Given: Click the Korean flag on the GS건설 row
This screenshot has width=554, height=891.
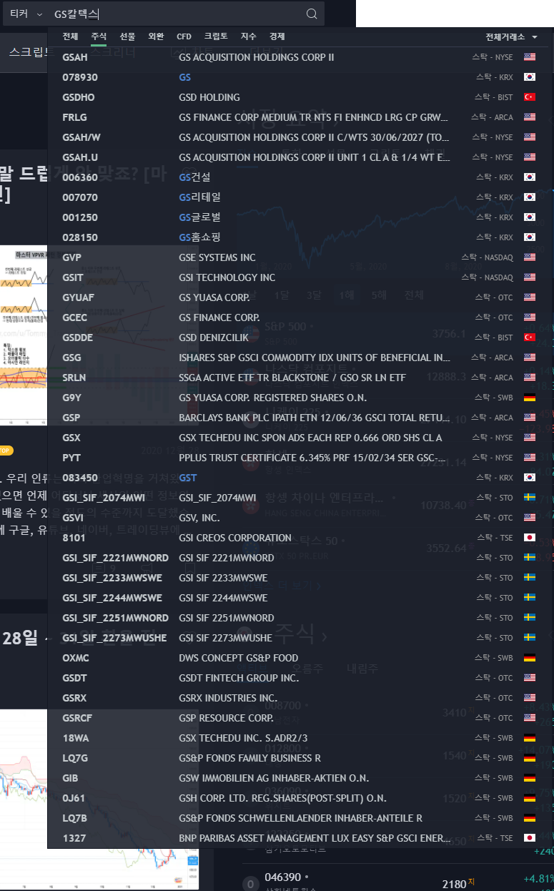Looking at the screenshot, I should pyautogui.click(x=530, y=177).
